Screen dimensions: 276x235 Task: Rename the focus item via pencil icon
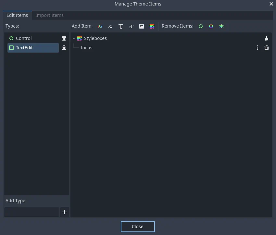point(257,48)
